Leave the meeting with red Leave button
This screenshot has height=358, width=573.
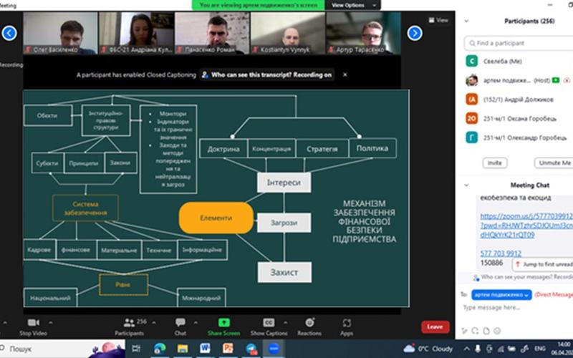point(435,327)
